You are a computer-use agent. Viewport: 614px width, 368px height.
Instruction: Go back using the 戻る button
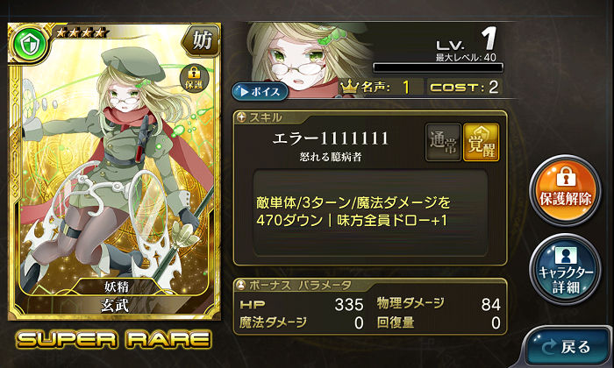click(567, 347)
